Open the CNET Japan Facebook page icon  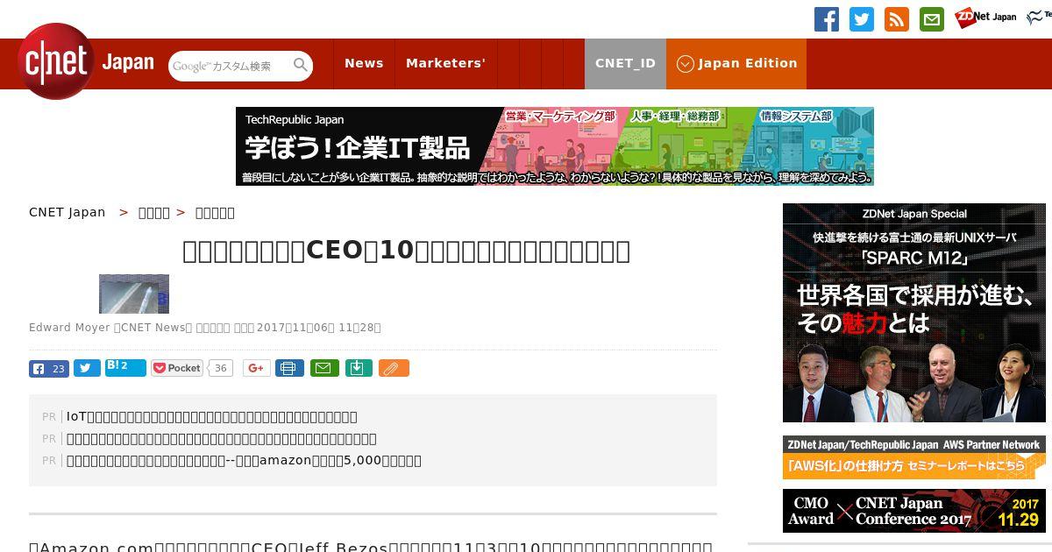[827, 19]
